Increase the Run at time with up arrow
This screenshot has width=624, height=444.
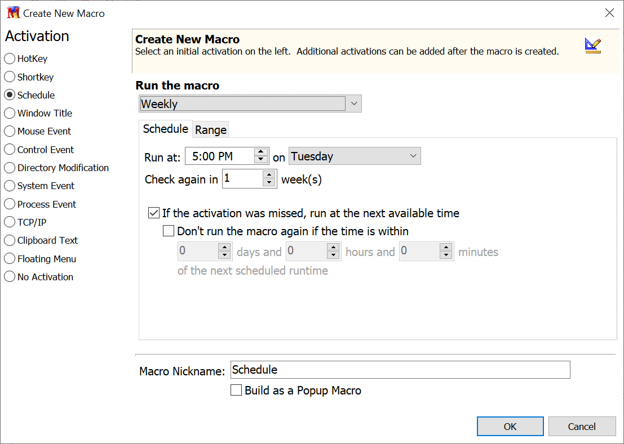(260, 152)
